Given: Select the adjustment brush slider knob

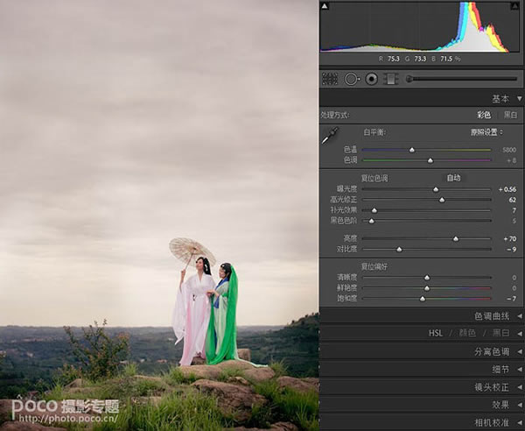Looking at the screenshot, I should tap(409, 79).
